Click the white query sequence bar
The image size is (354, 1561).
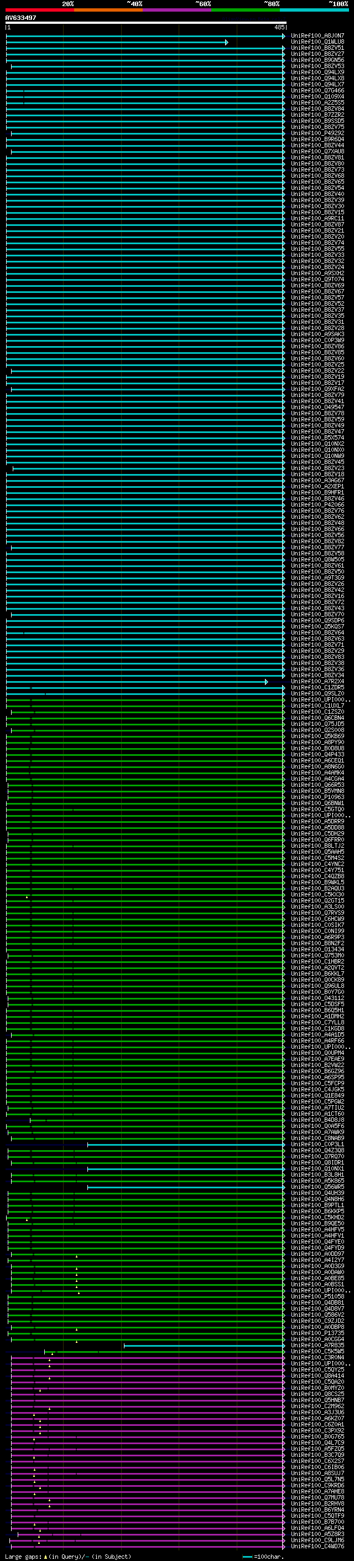pyautogui.click(x=146, y=23)
